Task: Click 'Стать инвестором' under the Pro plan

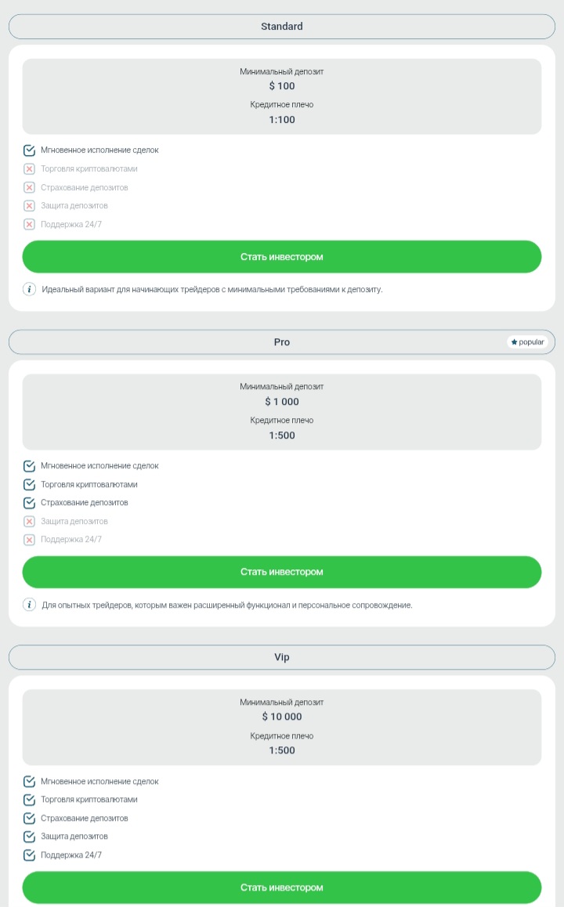Action: (x=281, y=572)
